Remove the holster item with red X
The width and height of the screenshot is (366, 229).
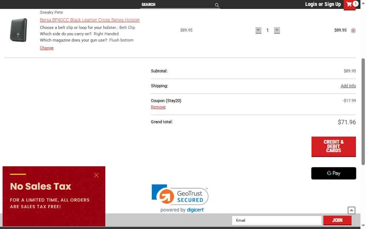(353, 30)
